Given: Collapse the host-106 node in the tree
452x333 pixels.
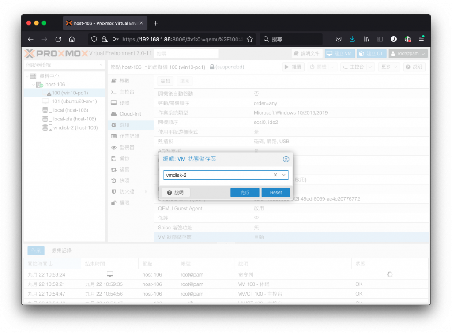Looking at the screenshot, I should click(x=33, y=84).
